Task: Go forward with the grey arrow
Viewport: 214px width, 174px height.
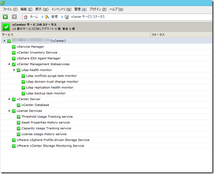Action: point(14,17)
